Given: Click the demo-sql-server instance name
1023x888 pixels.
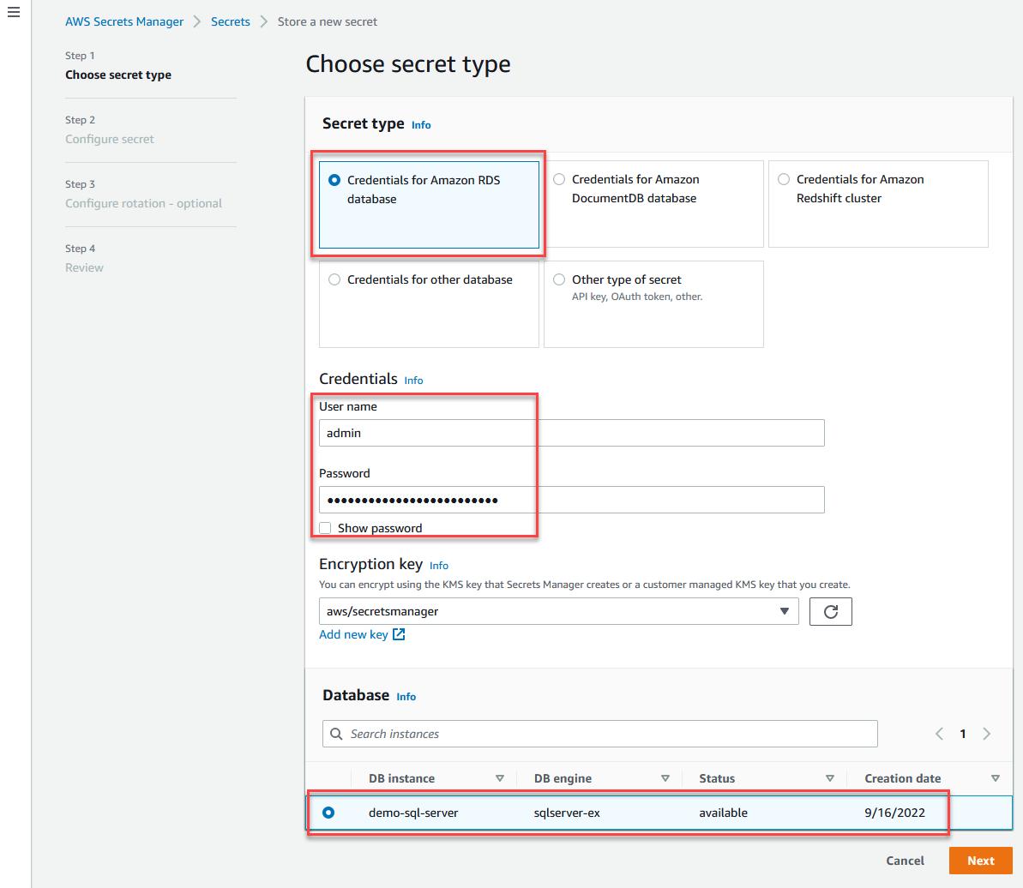Looking at the screenshot, I should tap(413, 813).
